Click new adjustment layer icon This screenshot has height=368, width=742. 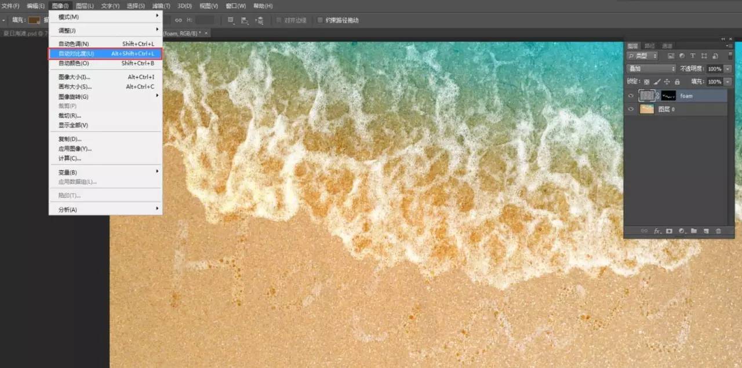tap(682, 231)
